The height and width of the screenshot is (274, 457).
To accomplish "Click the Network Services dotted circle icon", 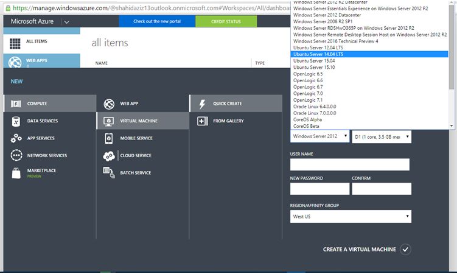I will point(16,155).
